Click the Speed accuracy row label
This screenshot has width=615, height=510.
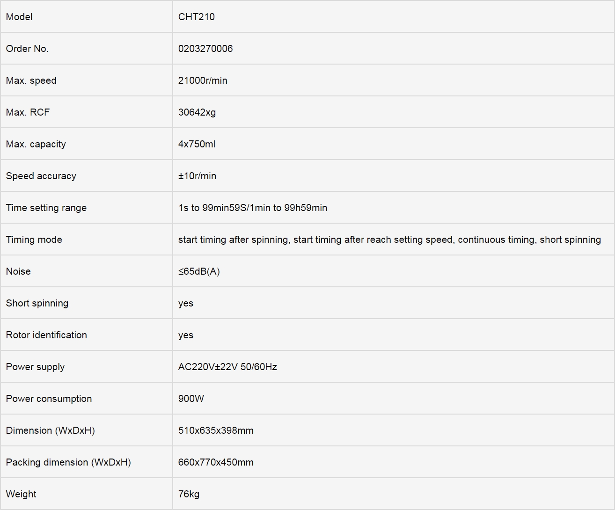coord(41,176)
